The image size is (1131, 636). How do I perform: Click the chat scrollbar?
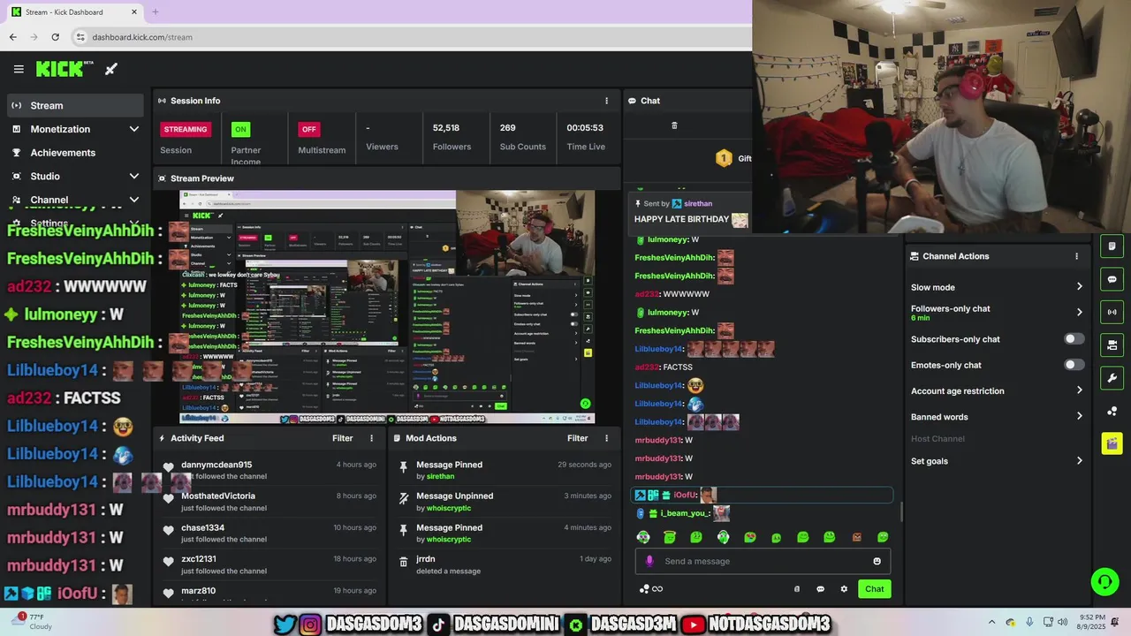(x=901, y=511)
